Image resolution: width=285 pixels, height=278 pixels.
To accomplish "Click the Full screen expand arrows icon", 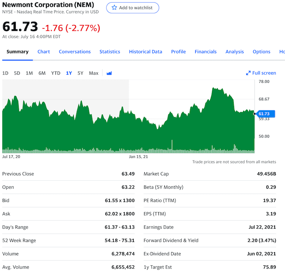I will point(248,73).
